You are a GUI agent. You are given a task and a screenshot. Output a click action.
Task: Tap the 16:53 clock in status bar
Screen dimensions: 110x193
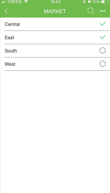pos(55,2)
